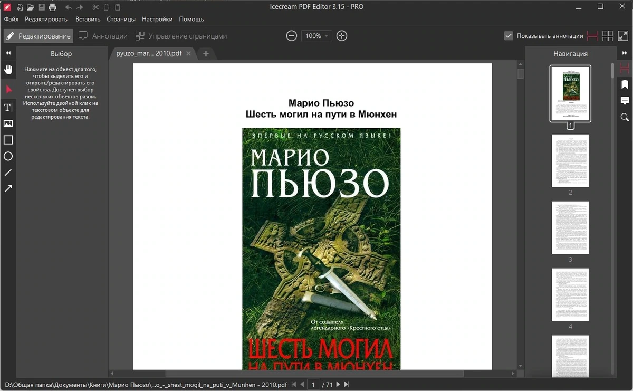Switch to page grid view icon

(608, 36)
